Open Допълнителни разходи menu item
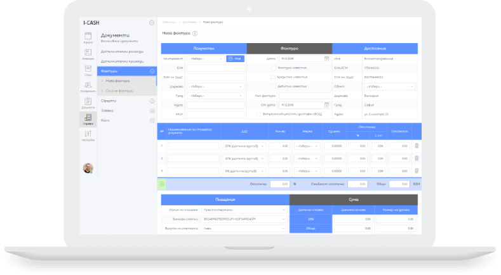Screen dimensions: 501x275 click(x=121, y=51)
